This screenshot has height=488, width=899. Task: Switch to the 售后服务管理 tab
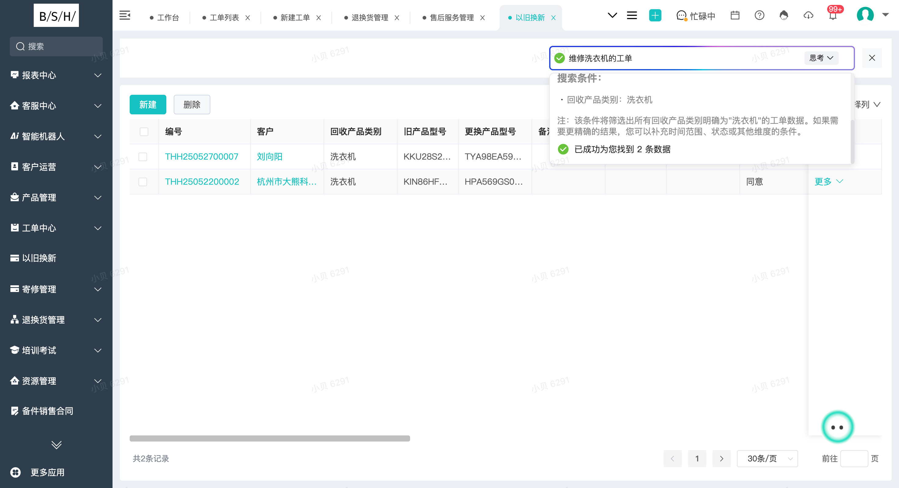(x=449, y=17)
